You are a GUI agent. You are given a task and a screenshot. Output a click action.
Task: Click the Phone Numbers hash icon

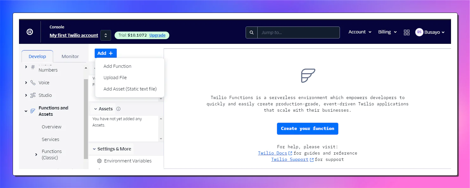click(33, 67)
